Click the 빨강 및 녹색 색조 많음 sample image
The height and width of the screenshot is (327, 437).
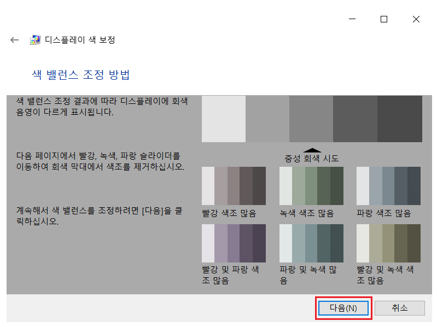(x=388, y=243)
